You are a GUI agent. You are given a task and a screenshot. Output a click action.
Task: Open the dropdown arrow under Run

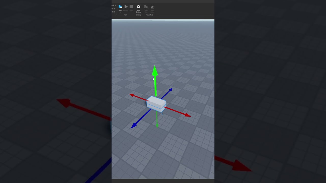click(120, 12)
